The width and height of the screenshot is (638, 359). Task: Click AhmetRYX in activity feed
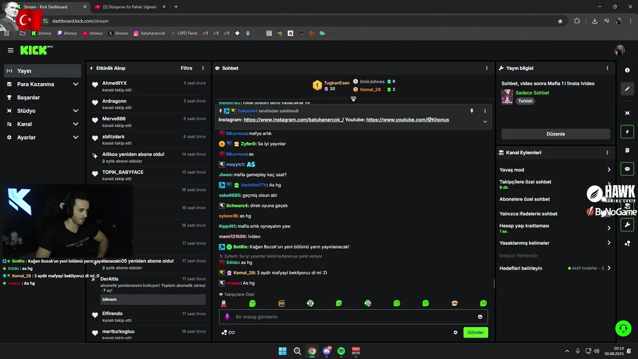[x=115, y=83]
